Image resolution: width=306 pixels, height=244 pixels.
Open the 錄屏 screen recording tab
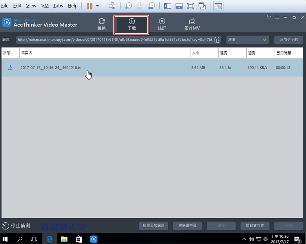pyautogui.click(x=162, y=24)
